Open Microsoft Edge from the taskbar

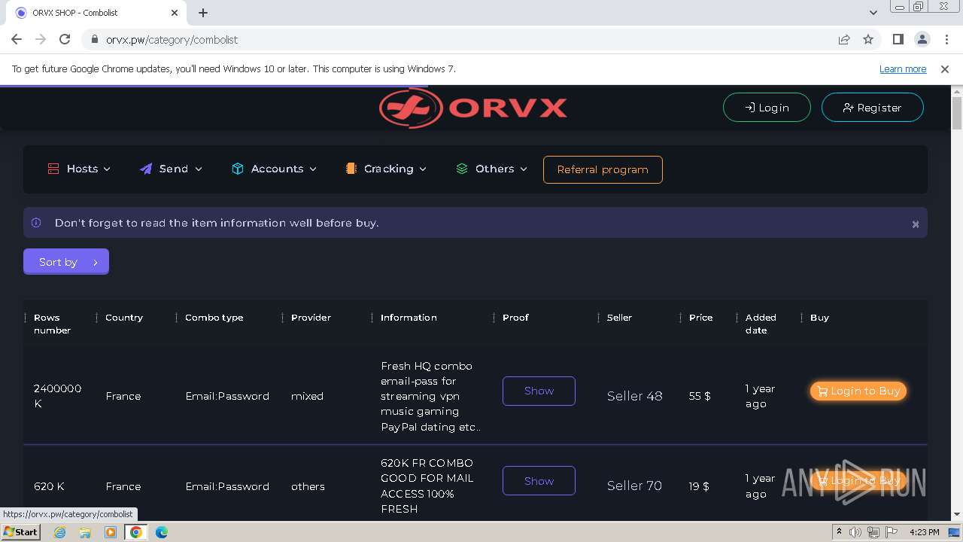(162, 532)
